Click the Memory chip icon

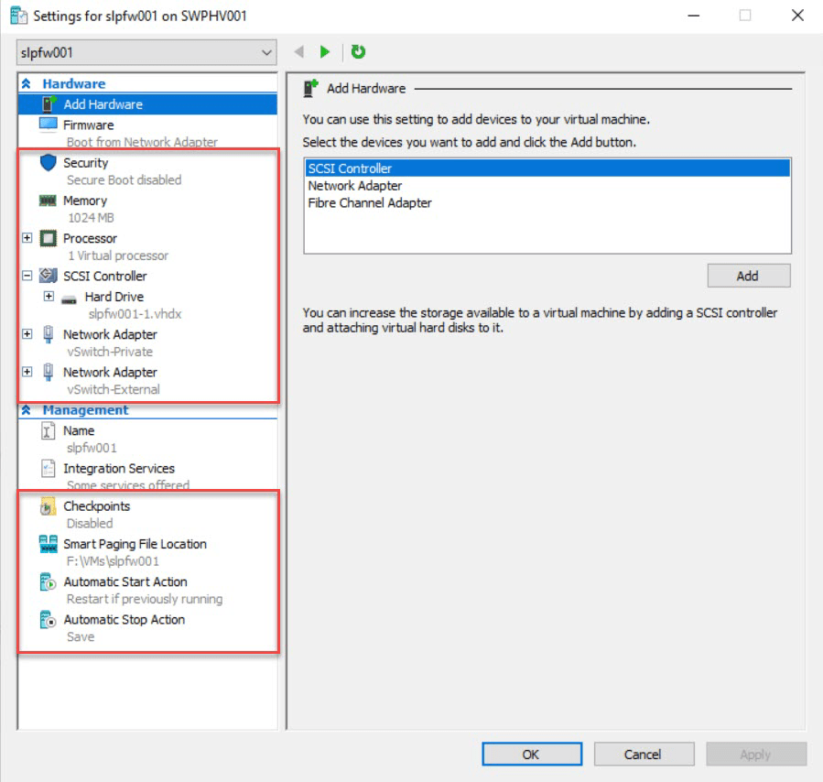pos(49,201)
